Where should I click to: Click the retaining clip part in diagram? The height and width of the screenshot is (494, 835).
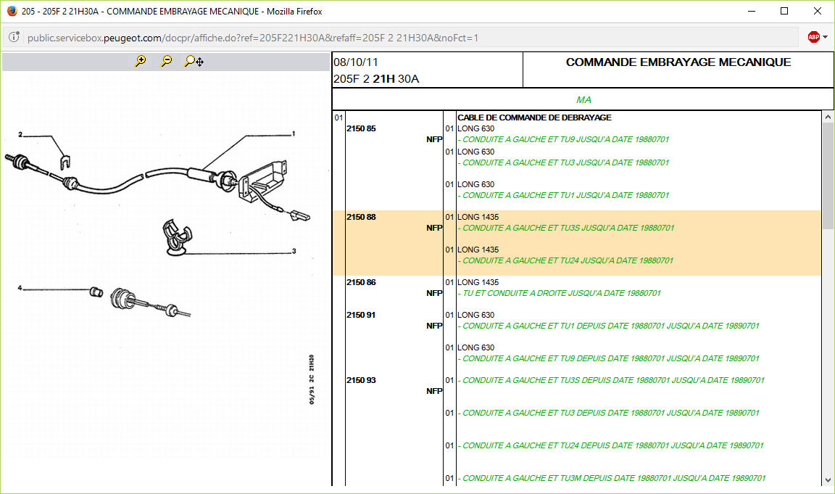pyautogui.click(x=65, y=162)
